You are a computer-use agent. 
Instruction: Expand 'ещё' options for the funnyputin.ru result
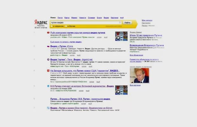[90, 104]
